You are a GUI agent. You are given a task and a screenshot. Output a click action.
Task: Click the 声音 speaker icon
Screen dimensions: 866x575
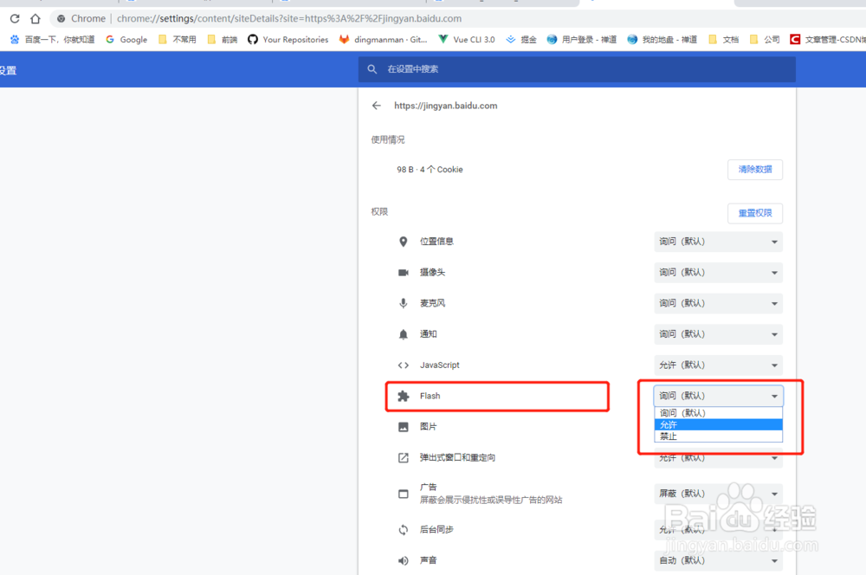tap(403, 560)
